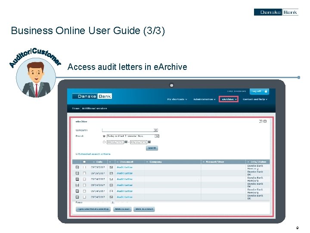
Task: Open the start date calendar picker icon
Action: click(126, 142)
